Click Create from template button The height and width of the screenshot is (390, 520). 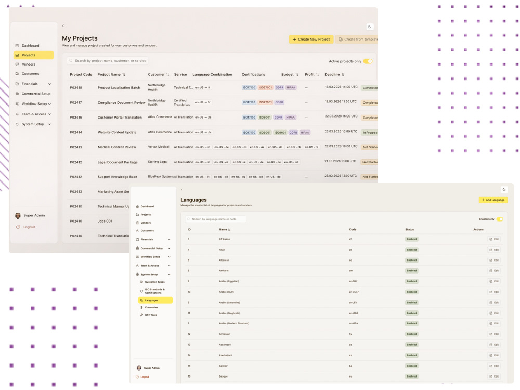357,39
